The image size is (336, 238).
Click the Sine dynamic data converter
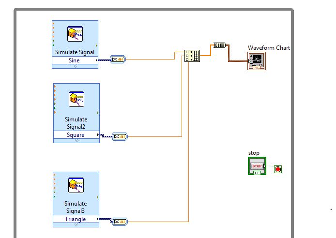point(118,60)
